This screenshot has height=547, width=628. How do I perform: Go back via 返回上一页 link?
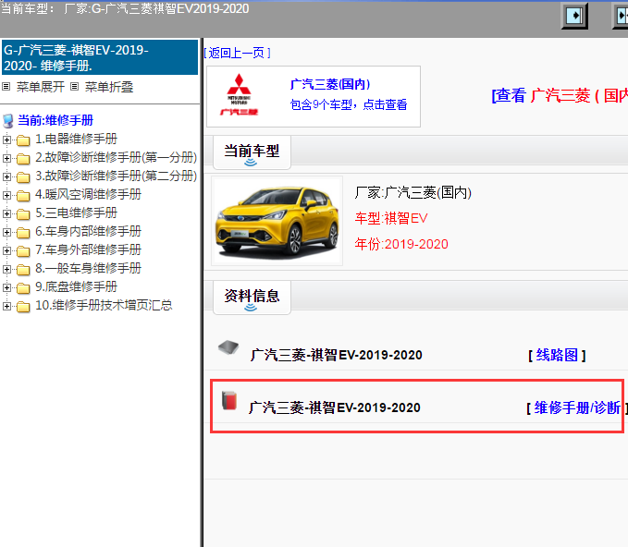(x=237, y=53)
